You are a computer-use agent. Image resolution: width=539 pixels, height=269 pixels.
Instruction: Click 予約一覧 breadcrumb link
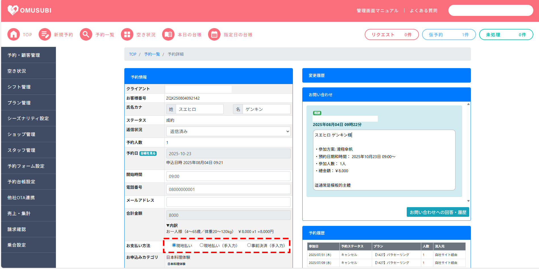(x=152, y=54)
